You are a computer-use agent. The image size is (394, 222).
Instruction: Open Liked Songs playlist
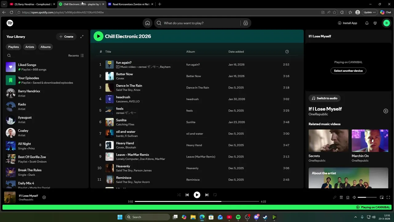click(46, 67)
